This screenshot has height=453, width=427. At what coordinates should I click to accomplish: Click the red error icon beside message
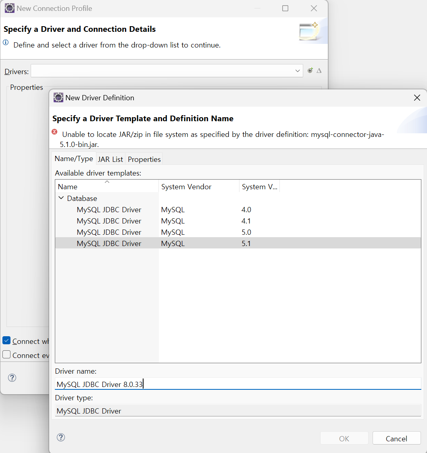(55, 132)
